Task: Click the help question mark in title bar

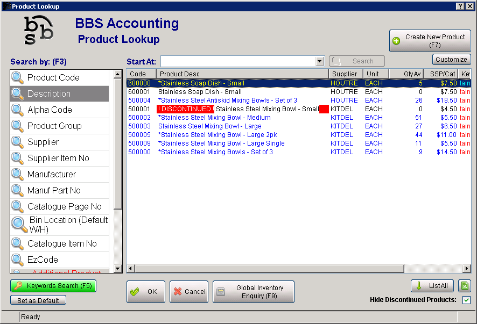Action: (460, 6)
